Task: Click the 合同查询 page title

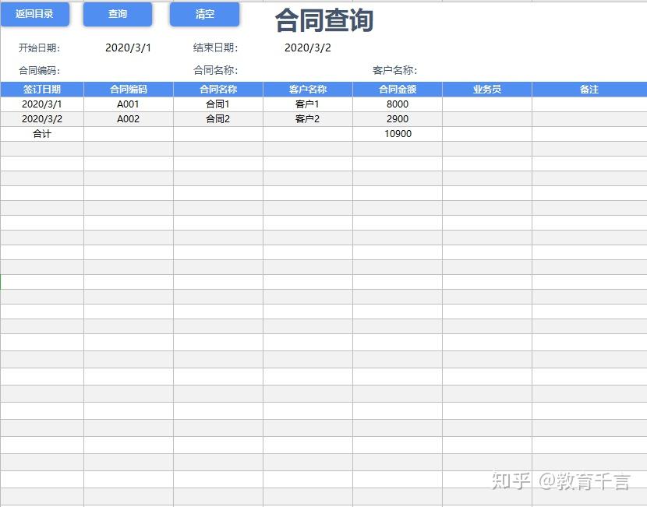Action: pyautogui.click(x=324, y=20)
